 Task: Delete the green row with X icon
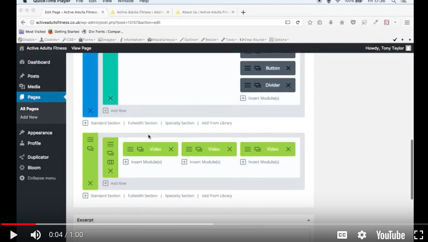pyautogui.click(x=110, y=171)
